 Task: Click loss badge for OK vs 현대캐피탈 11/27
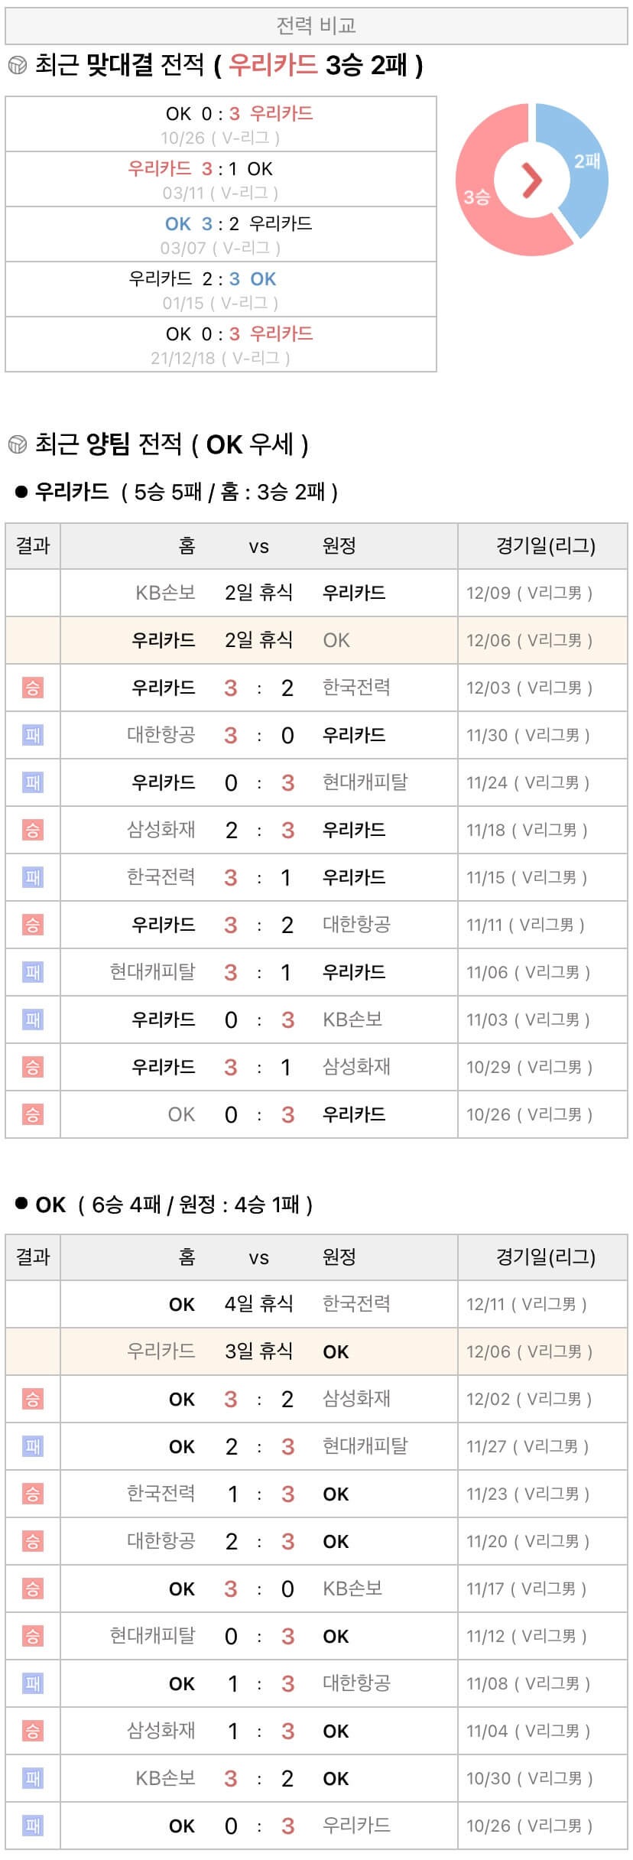33,1446
